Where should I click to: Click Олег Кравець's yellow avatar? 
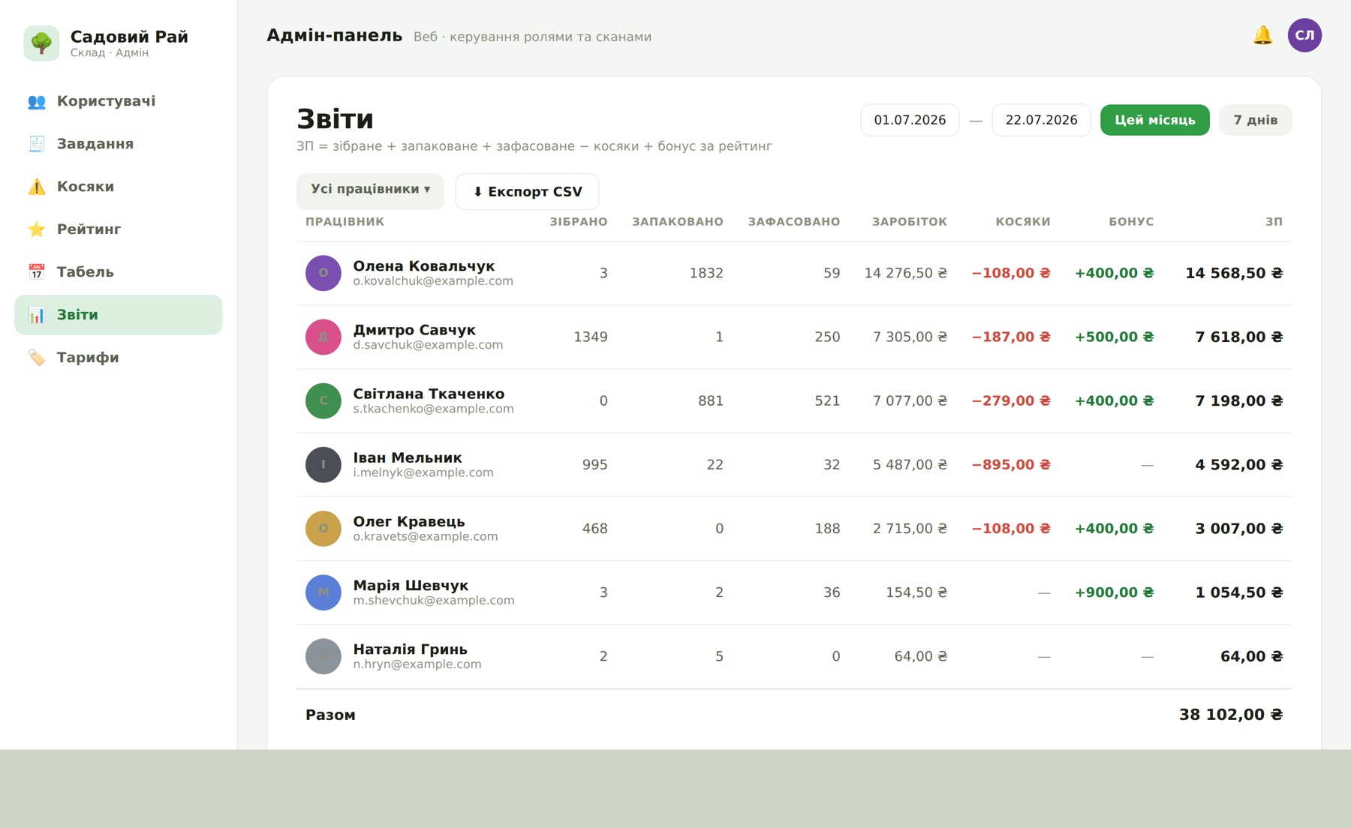coord(323,528)
